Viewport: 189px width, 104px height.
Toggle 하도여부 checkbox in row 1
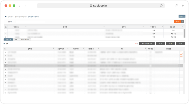(150, 52)
